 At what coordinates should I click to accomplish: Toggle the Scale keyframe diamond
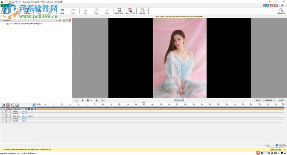click(6, 116)
